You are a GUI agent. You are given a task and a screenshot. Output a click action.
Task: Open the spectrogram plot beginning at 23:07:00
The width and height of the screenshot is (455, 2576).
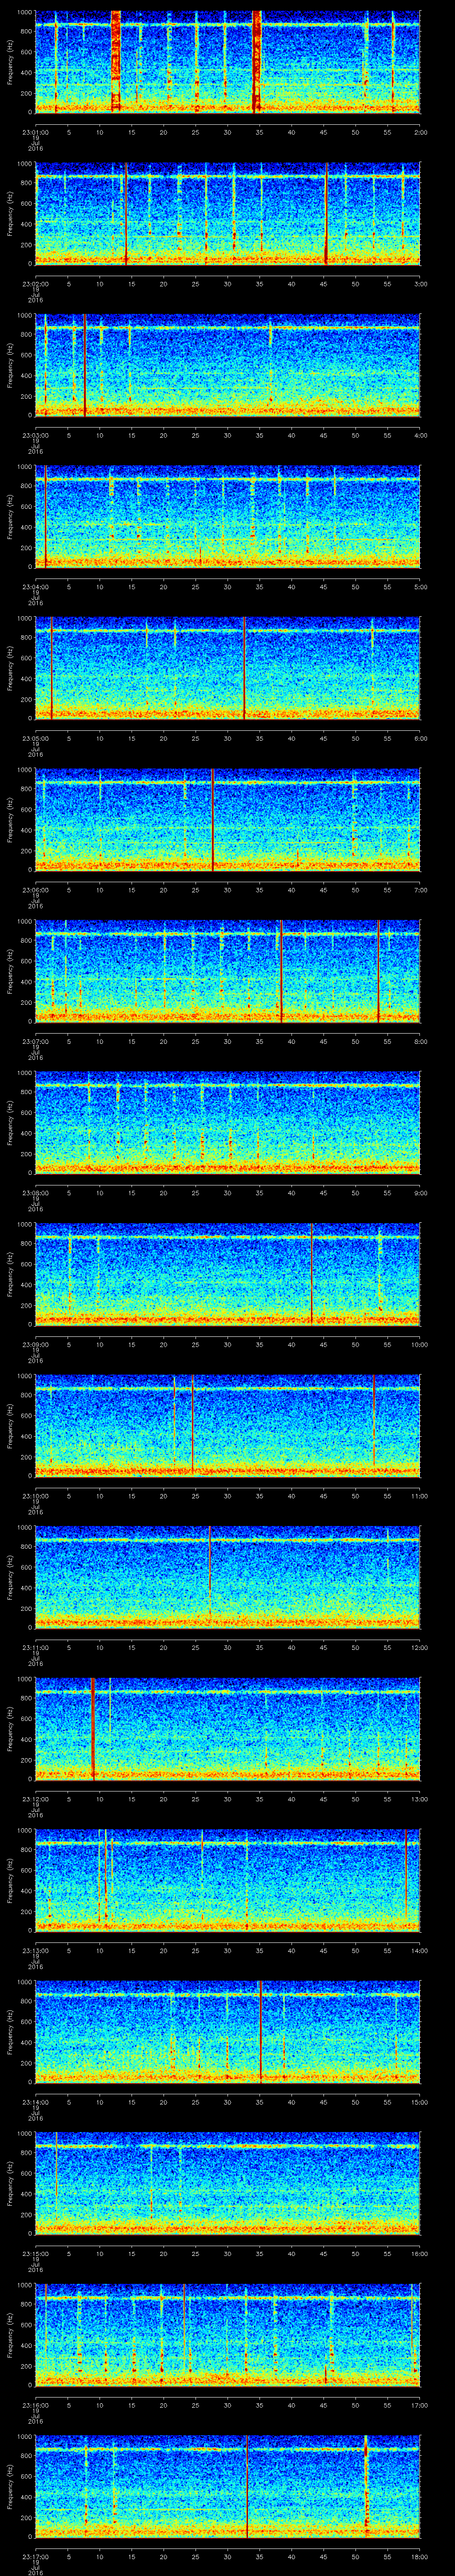coord(228,972)
